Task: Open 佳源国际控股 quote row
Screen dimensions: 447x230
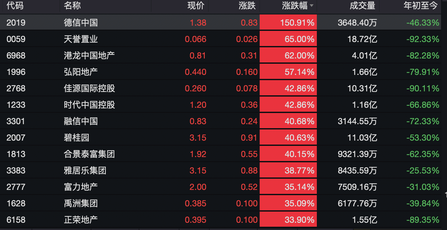Action: (x=89, y=88)
